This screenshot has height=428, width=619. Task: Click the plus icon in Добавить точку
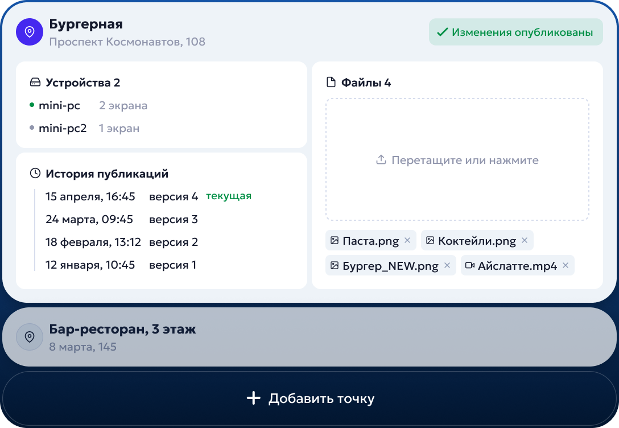[x=253, y=398]
